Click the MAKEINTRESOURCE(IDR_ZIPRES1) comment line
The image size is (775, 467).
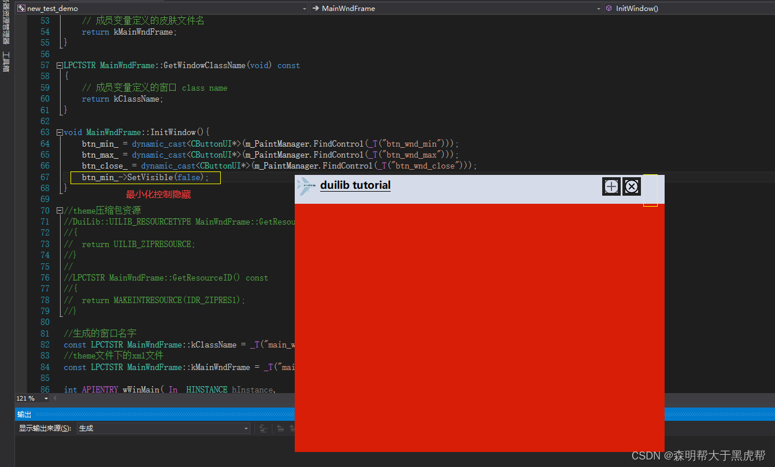155,300
